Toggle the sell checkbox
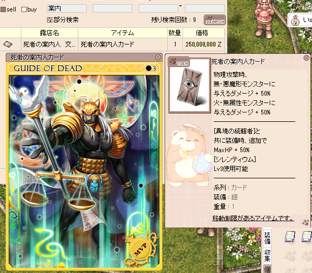Image resolution: width=312 pixels, height=273 pixels. tap(3, 9)
